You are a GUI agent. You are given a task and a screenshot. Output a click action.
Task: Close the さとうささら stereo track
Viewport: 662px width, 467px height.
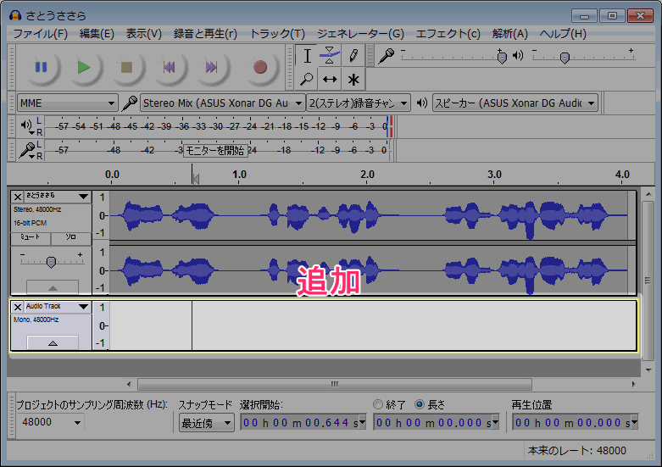[17, 197]
